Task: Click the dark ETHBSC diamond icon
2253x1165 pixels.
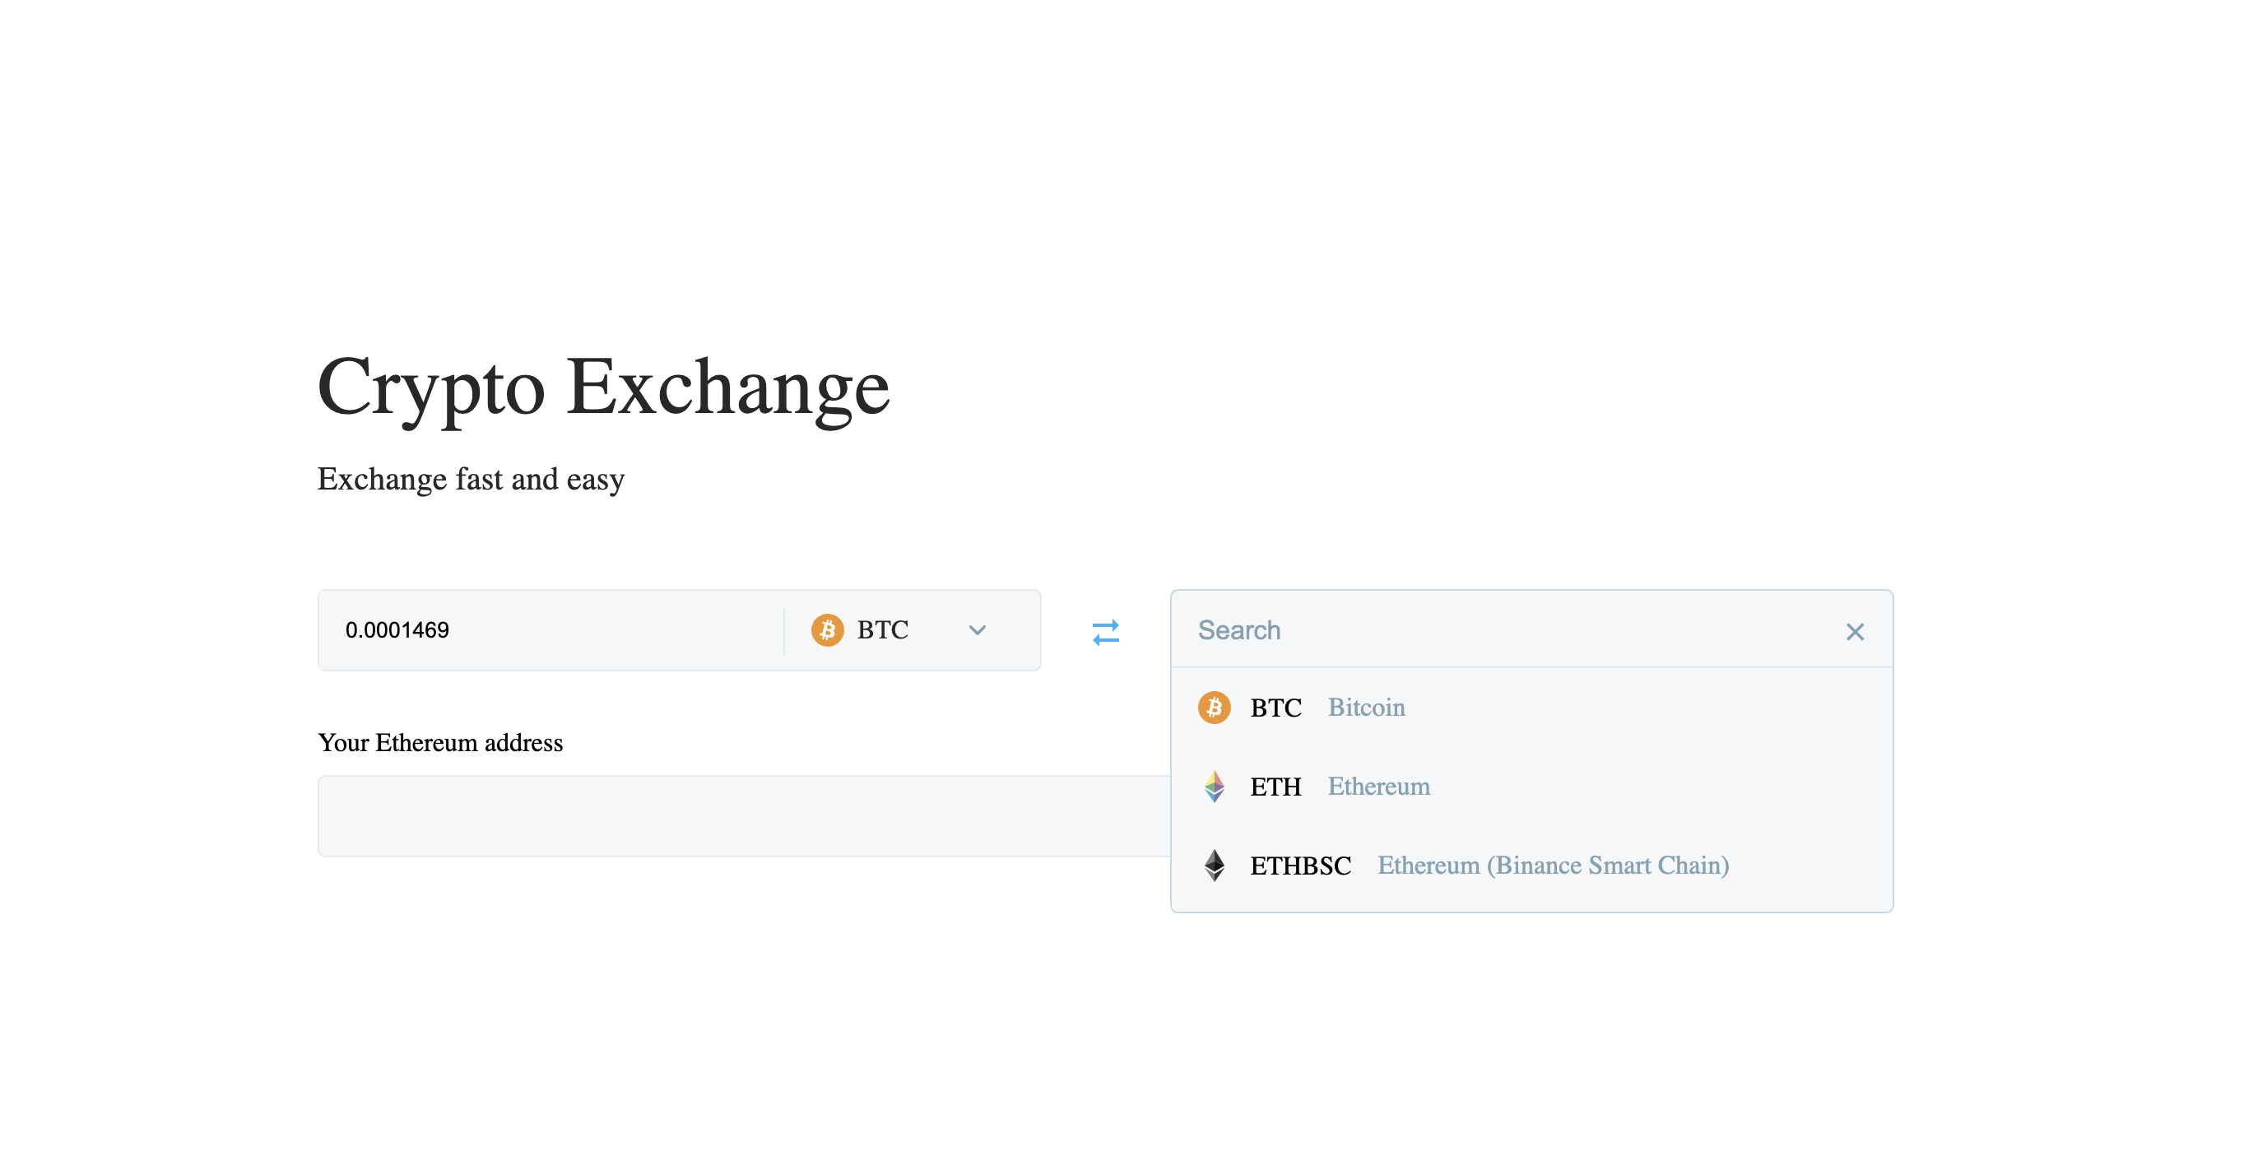Action: (1214, 865)
